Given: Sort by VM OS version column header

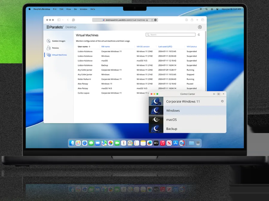Looking at the screenshot, I should (143, 47).
